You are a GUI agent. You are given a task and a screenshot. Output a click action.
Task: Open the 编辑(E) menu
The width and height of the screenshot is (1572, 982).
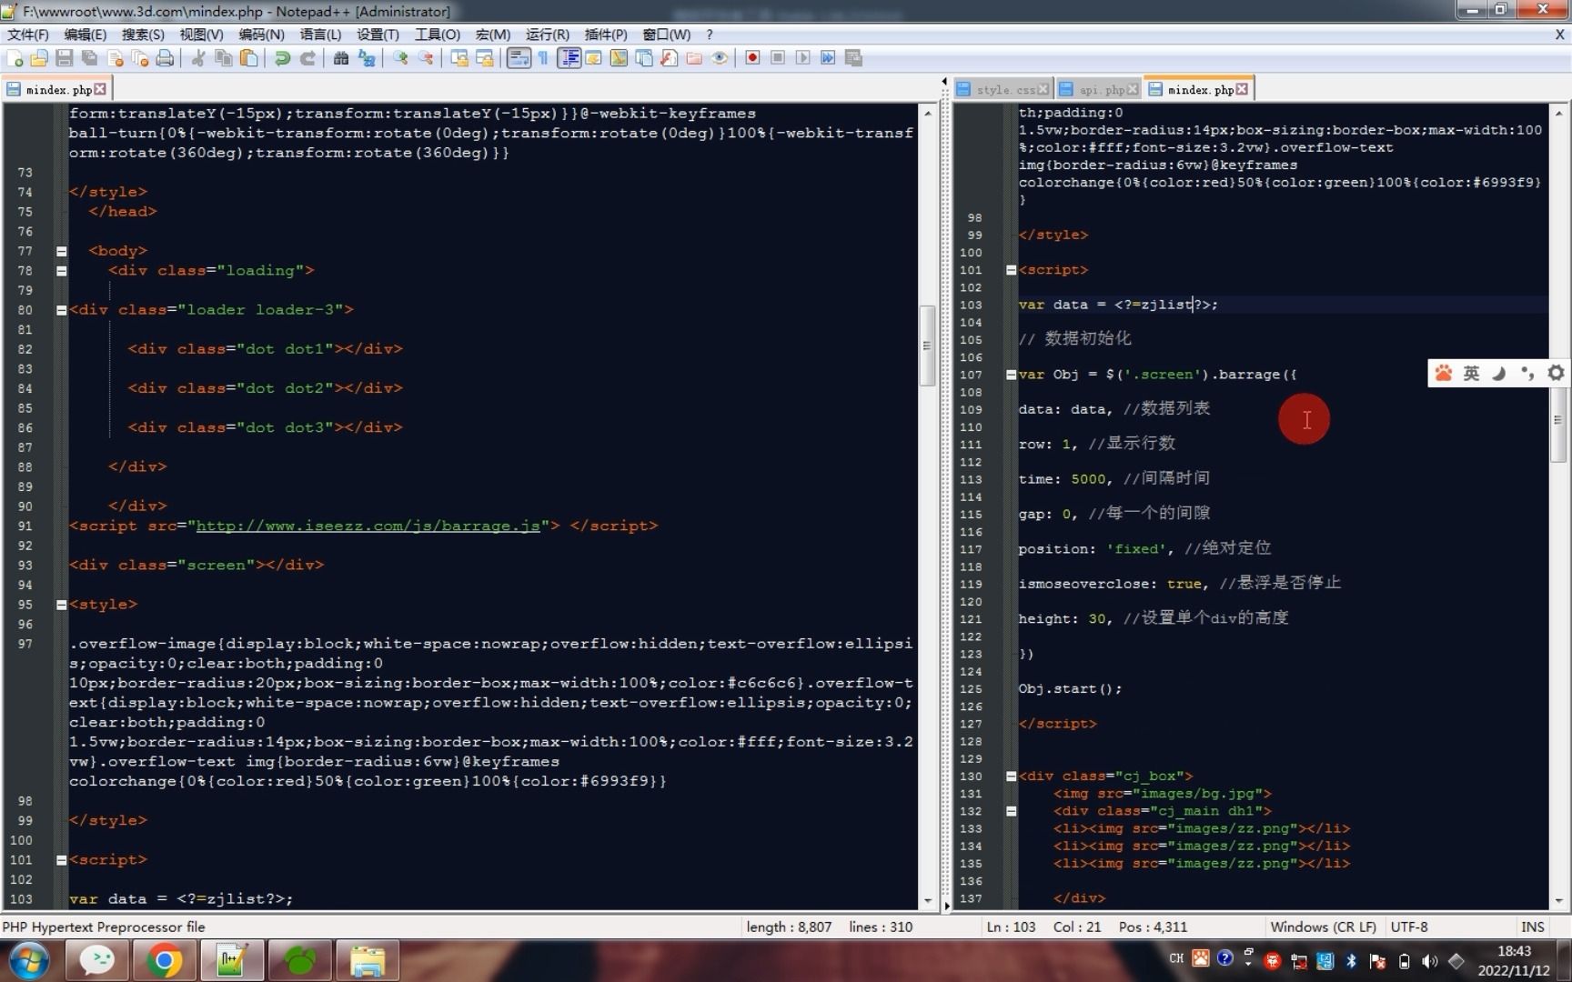coord(86,35)
